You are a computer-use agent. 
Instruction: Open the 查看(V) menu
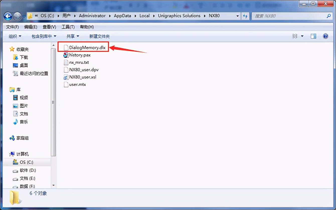click(x=49, y=27)
